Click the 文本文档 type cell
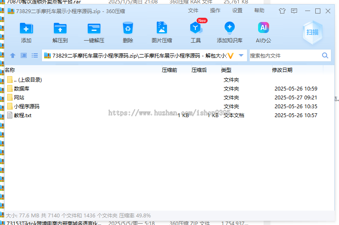Image resolution: width=339 pixels, height=225 pixels. (x=234, y=115)
